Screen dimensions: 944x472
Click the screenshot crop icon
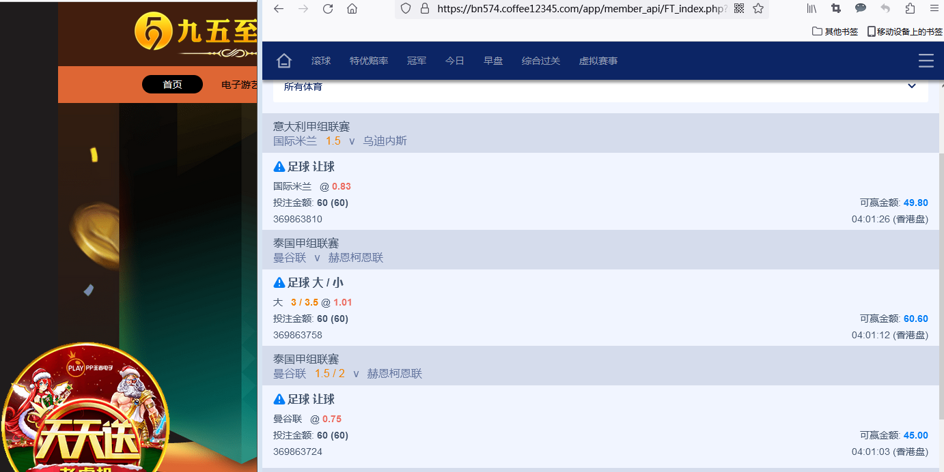click(836, 9)
